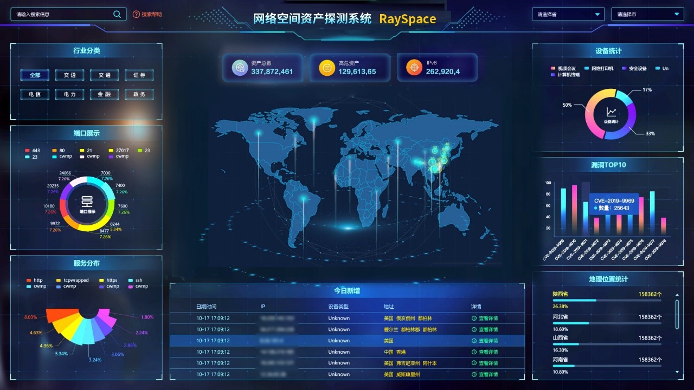Open the 请选择省 province dropdown
Image resolution: width=694 pixels, height=390 pixels.
point(568,15)
